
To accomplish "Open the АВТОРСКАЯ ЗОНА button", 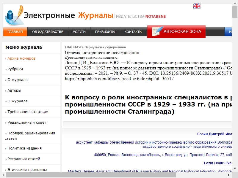I will (x=176, y=31).
